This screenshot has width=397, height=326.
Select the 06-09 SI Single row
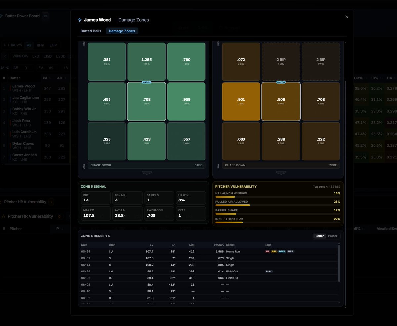point(209,258)
